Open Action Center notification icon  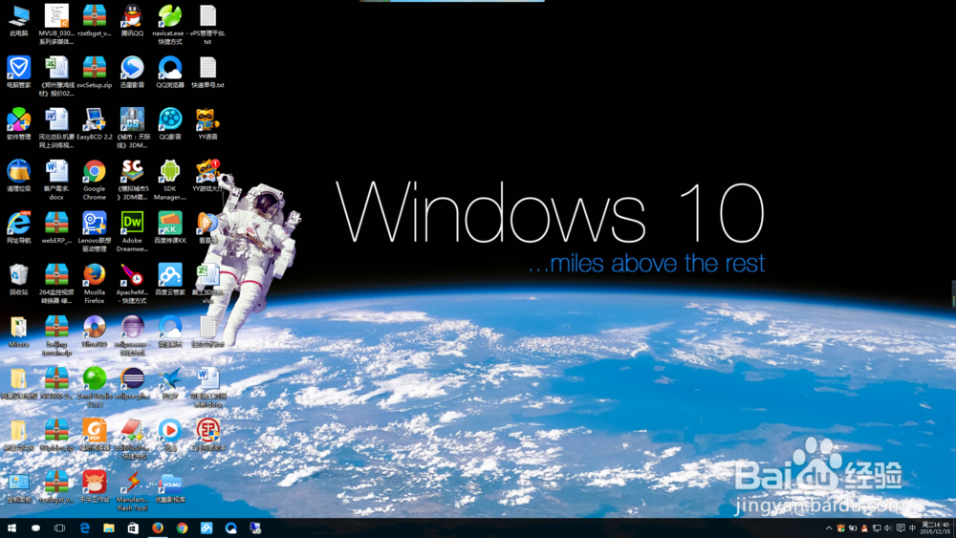tap(901, 528)
